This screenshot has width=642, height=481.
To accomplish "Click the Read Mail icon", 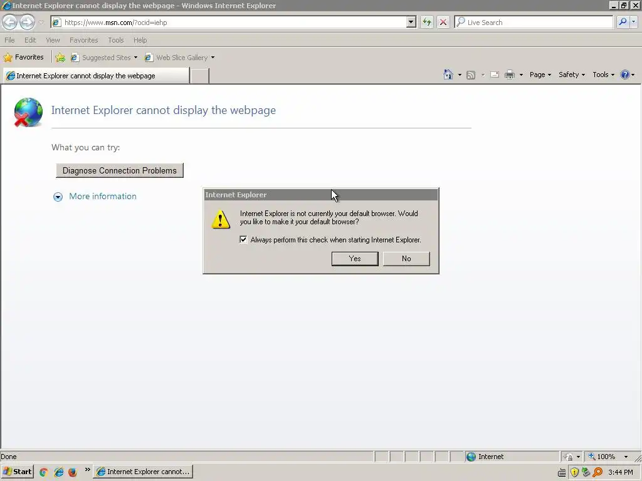I will click(x=495, y=75).
